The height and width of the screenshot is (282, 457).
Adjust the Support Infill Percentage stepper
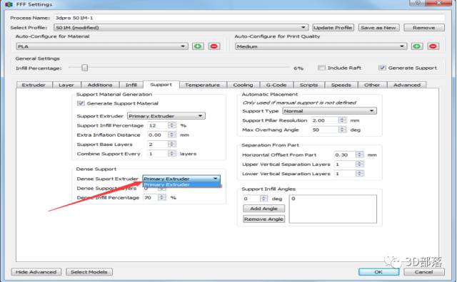pos(172,125)
